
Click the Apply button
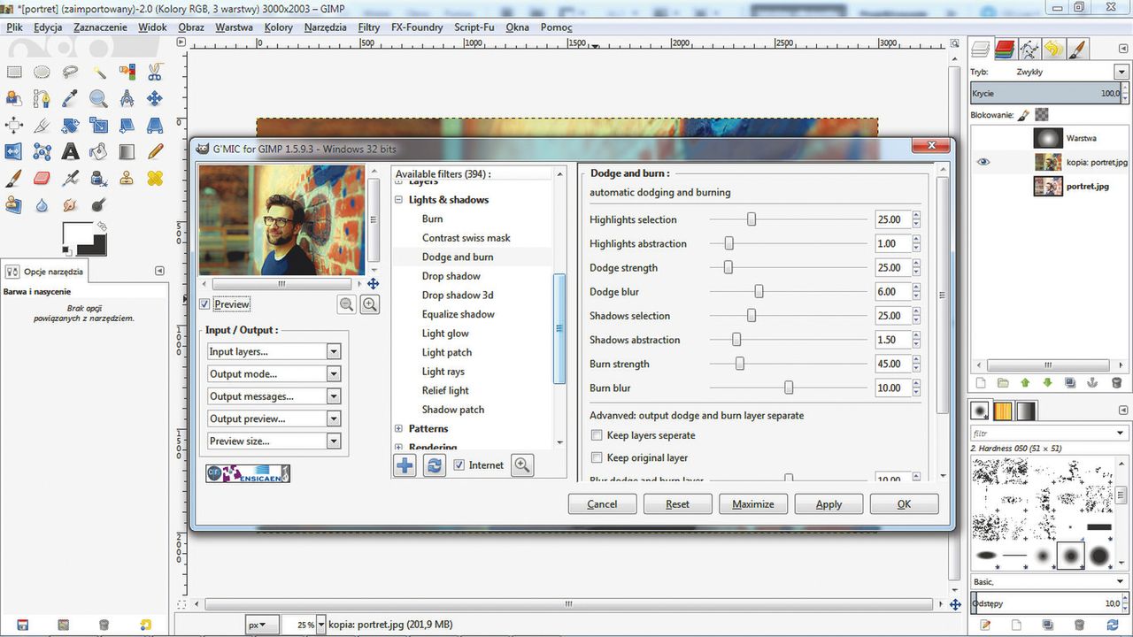(x=829, y=503)
